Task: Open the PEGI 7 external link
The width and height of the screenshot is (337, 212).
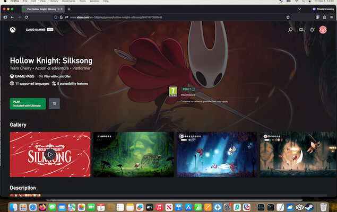Action: point(188,89)
